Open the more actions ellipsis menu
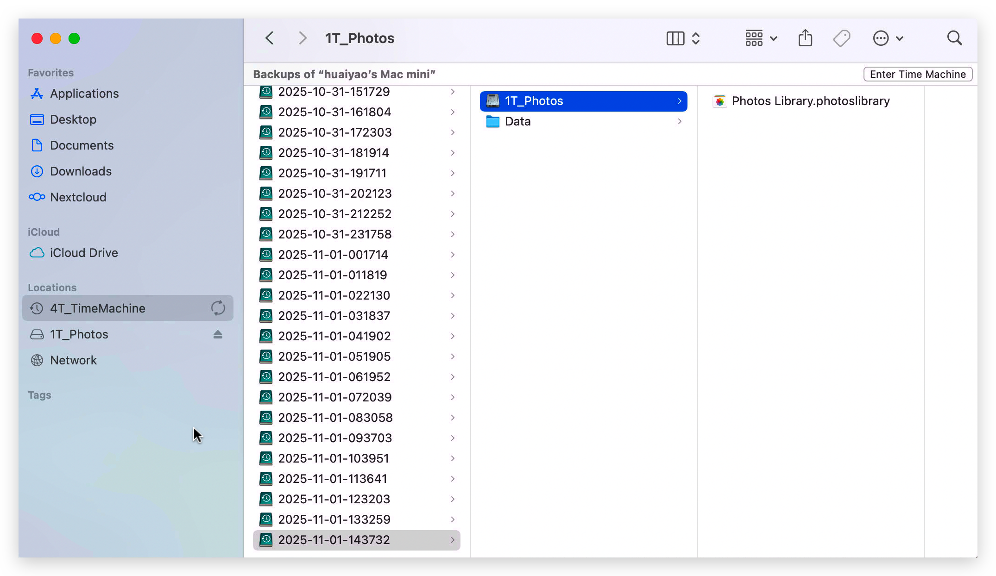This screenshot has height=576, width=996. pyautogui.click(x=888, y=38)
